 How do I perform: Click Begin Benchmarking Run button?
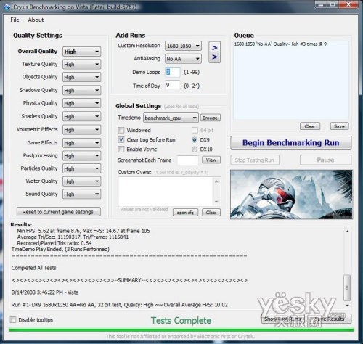(x=291, y=143)
